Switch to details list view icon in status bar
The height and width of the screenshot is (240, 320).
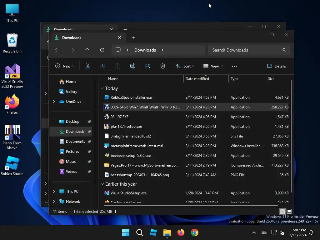[282, 211]
